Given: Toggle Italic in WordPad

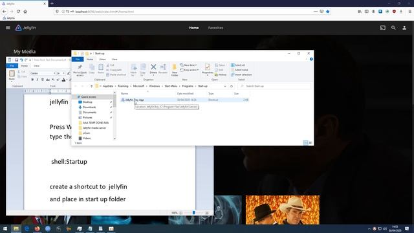Looking at the screenshot, I should (x=38, y=80).
